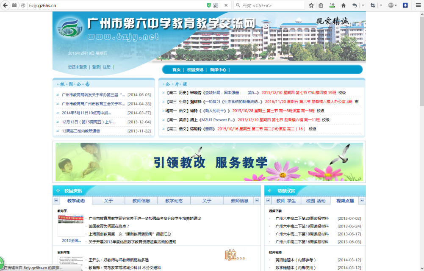Open the blue downloads arrow icon

[x=405, y=5]
